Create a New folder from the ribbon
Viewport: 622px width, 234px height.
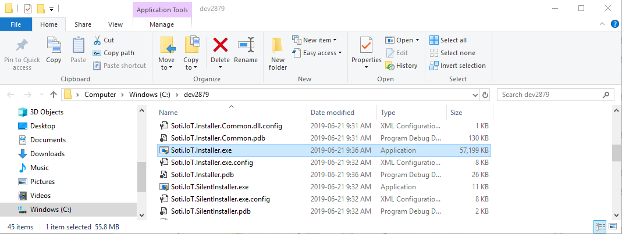278,54
